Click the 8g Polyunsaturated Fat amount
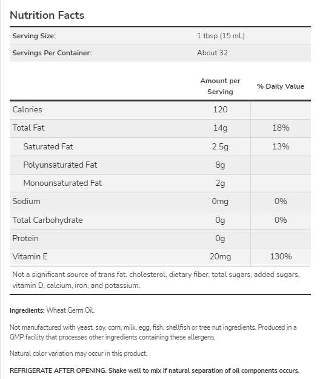Viewport: 320px width, 379px height. point(220,165)
